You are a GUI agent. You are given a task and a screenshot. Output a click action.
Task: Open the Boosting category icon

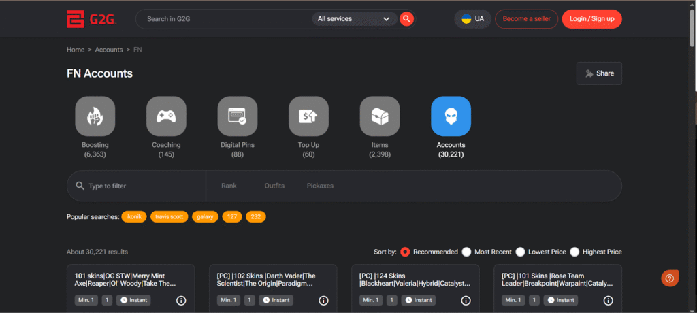click(x=95, y=116)
